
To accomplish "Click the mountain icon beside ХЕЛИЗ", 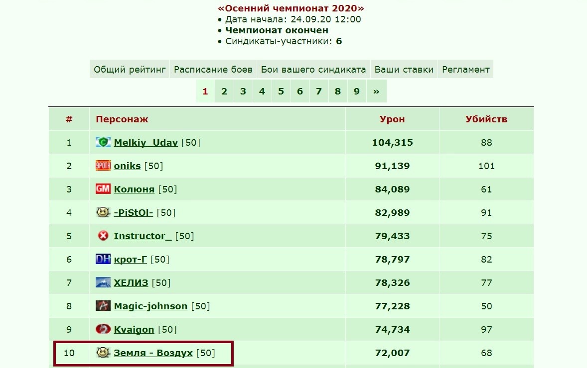I will point(103,282).
